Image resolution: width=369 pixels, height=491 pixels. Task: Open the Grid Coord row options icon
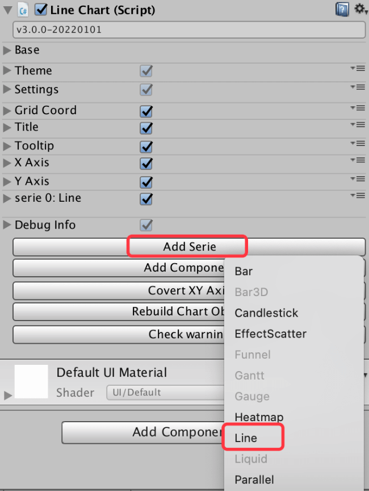point(357,109)
